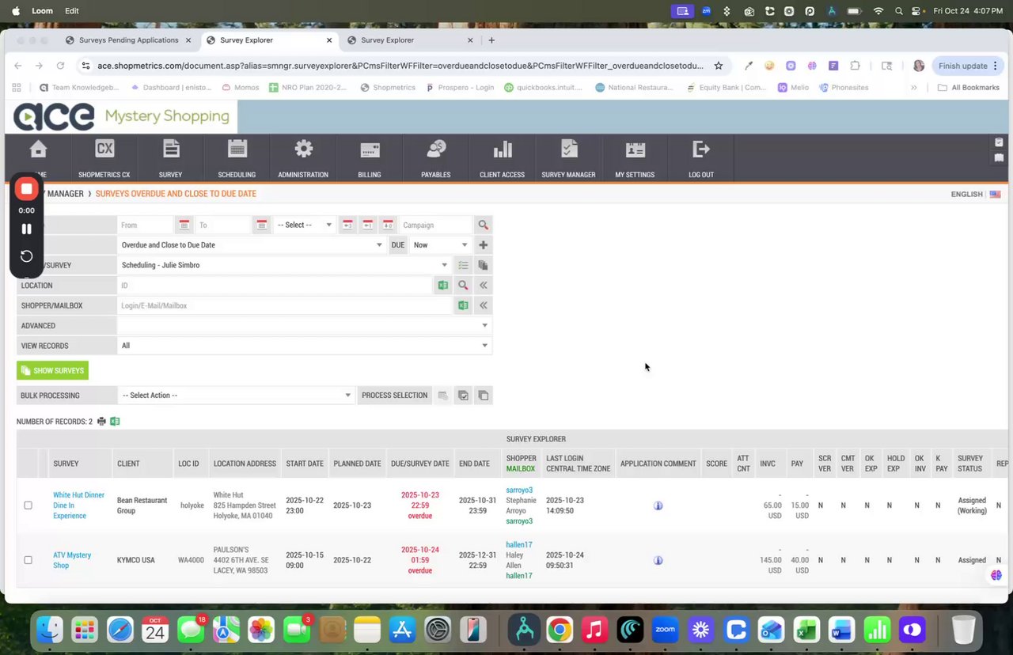This screenshot has width=1013, height=655.
Task: Open the Bulk Processing Select Action dropdown
Action: tap(236, 396)
